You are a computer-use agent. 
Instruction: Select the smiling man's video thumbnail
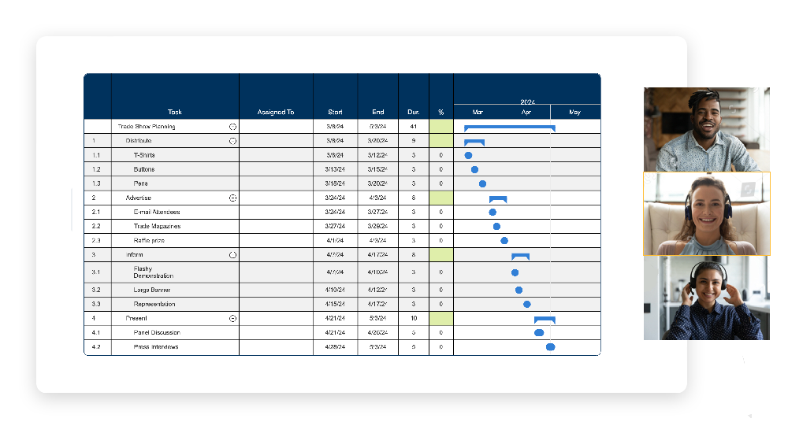pos(707,130)
